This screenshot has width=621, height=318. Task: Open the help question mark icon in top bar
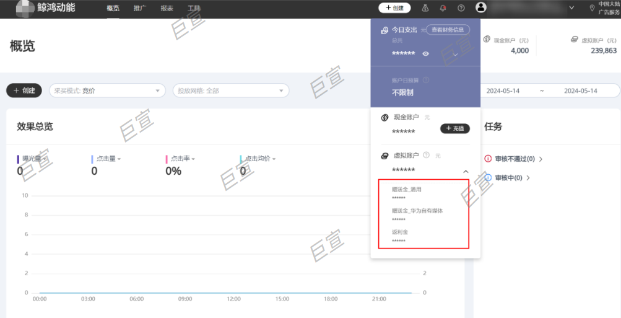[x=461, y=8]
